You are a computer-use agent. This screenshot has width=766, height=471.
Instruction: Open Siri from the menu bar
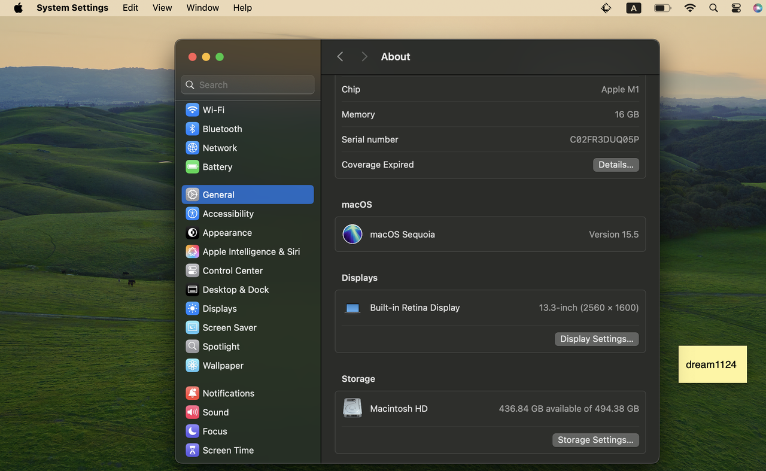pos(758,8)
